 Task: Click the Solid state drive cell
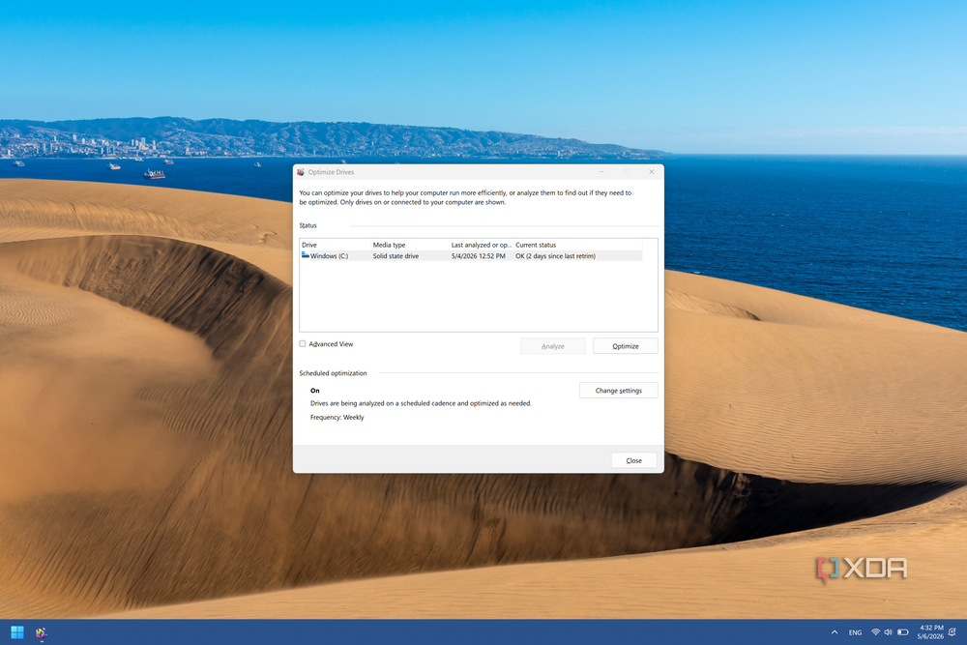tap(396, 256)
